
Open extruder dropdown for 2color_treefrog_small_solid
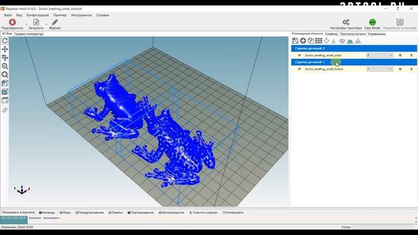[380, 55]
